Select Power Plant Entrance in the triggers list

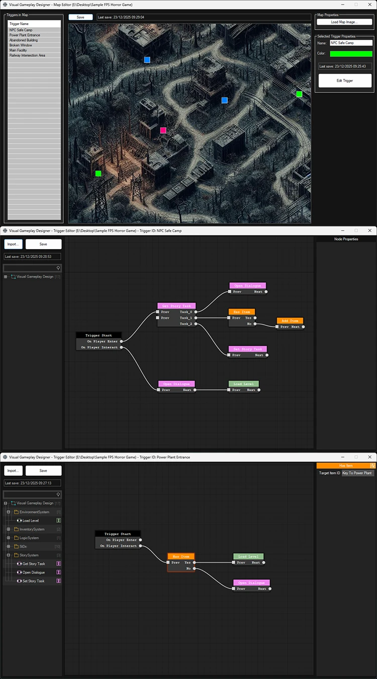click(35, 35)
